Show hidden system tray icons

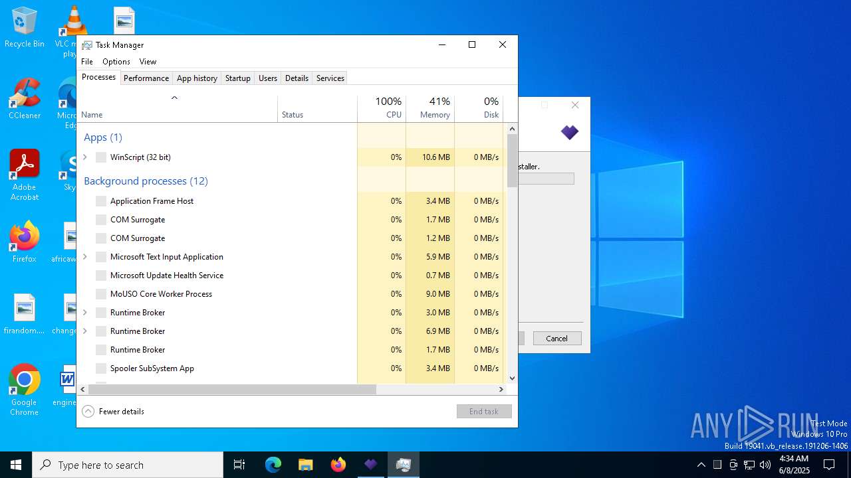click(701, 465)
